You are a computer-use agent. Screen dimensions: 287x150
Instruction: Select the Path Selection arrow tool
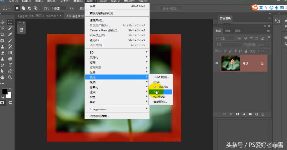pyautogui.click(x=3, y=71)
